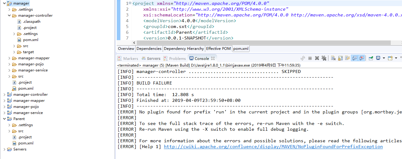Select the pom.xml source tab

tap(241, 49)
